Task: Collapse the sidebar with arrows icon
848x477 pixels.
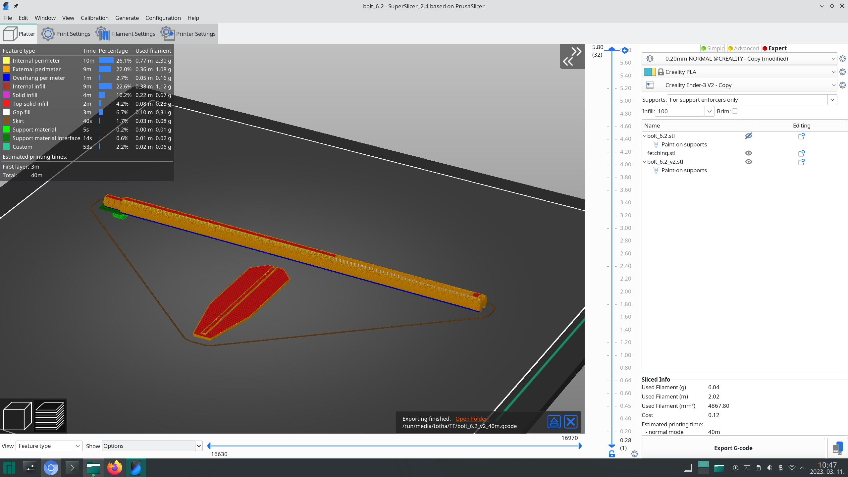Action: [572, 56]
